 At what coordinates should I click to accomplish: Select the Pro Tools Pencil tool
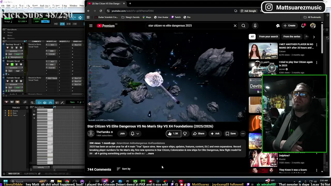62,102
